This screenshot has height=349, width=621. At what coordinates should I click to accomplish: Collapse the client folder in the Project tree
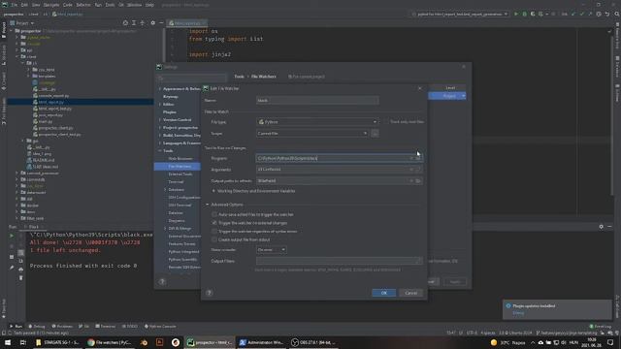(17, 56)
